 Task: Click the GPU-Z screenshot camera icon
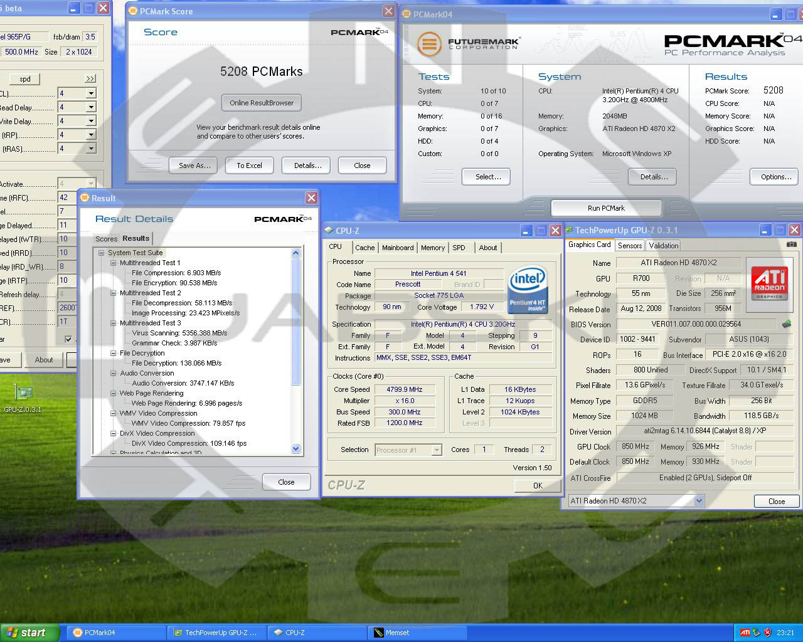(x=792, y=245)
